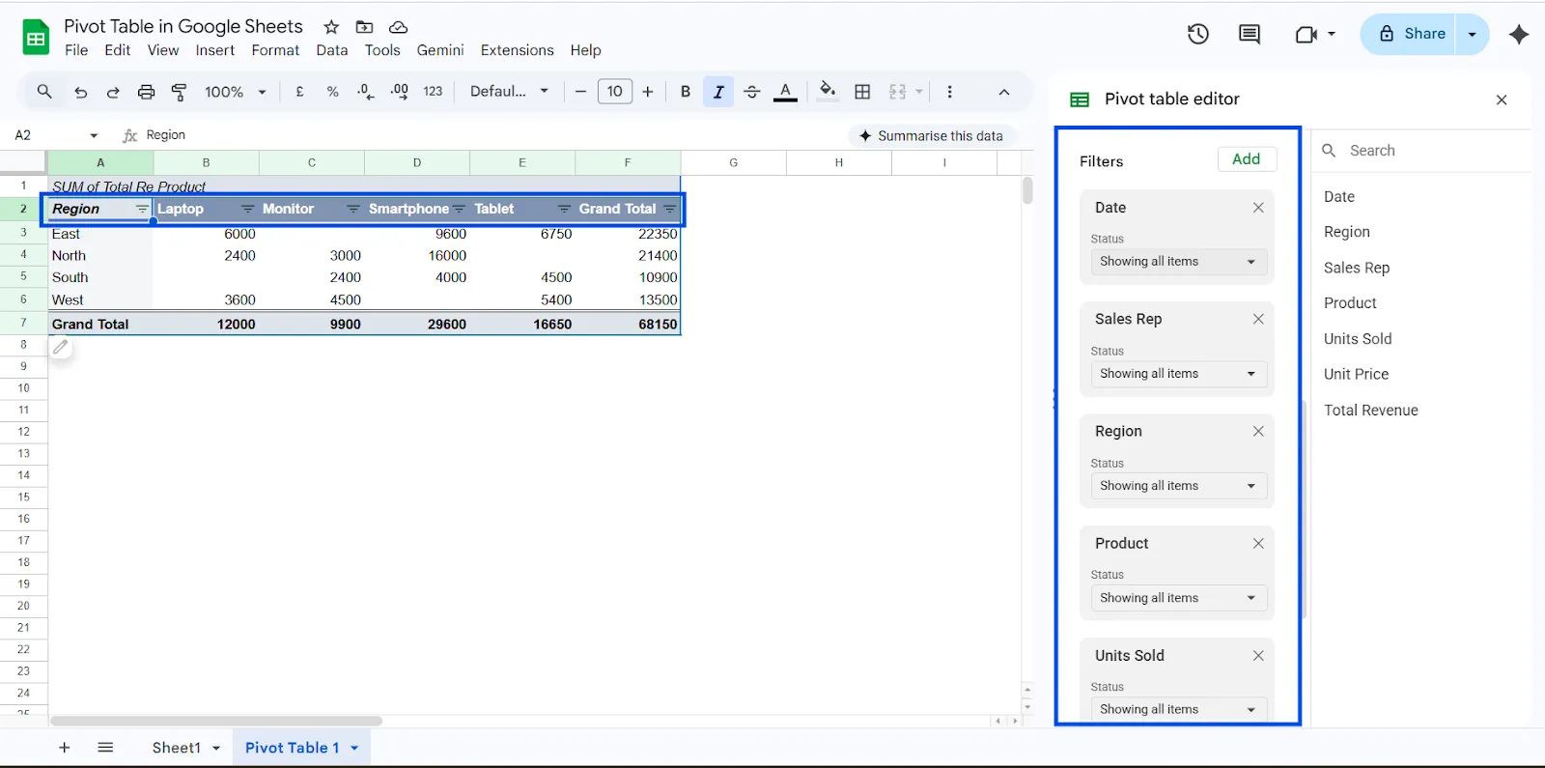Switch to the Sheet1 tab
Screen dimensions: 1545x768
coord(176,748)
